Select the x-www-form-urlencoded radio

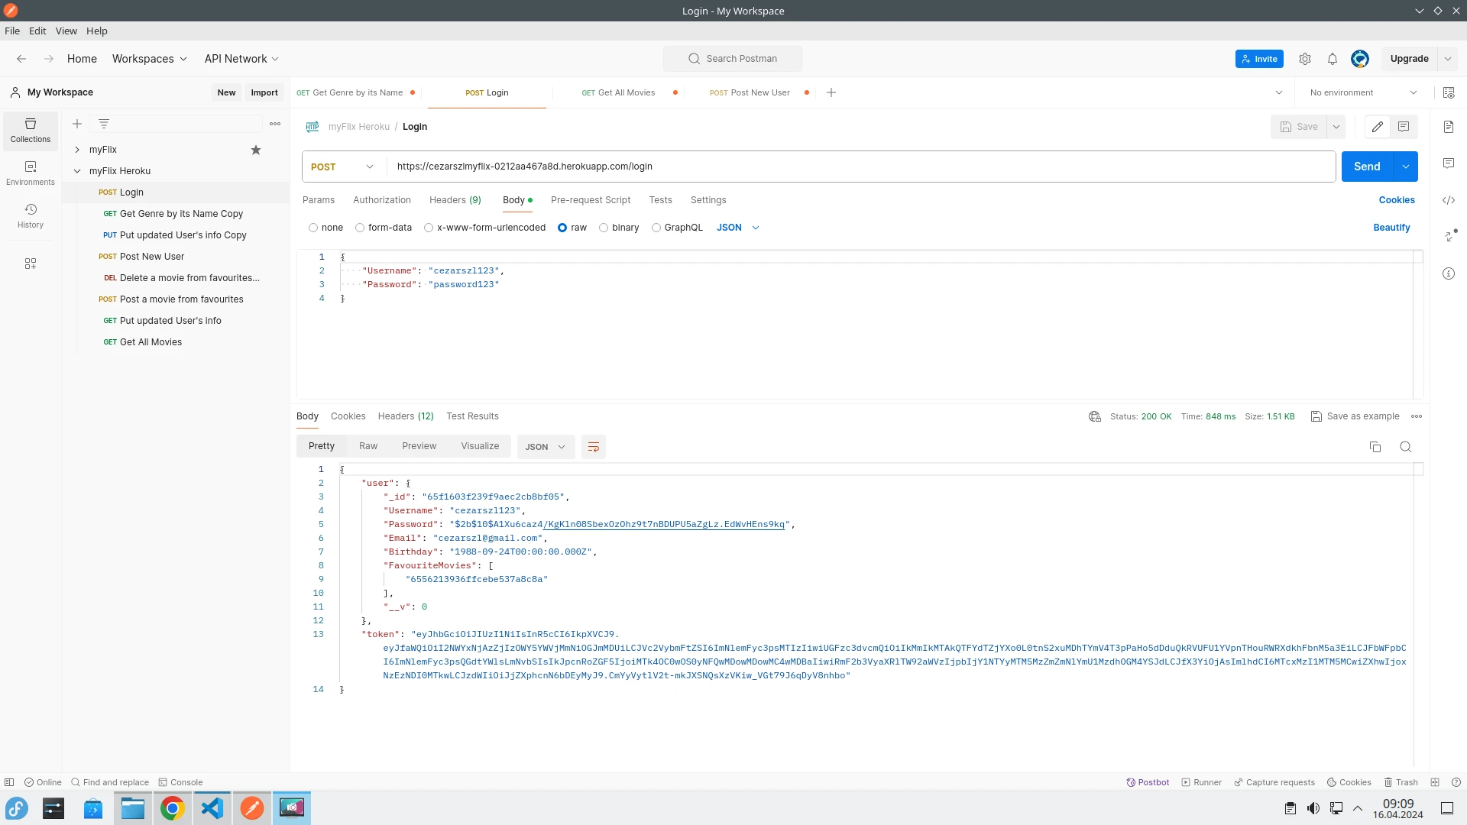coord(429,228)
